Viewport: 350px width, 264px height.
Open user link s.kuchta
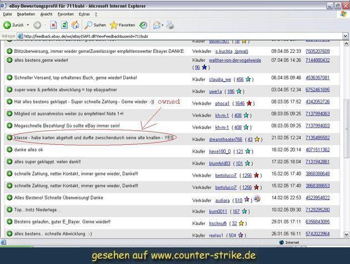tap(224, 51)
